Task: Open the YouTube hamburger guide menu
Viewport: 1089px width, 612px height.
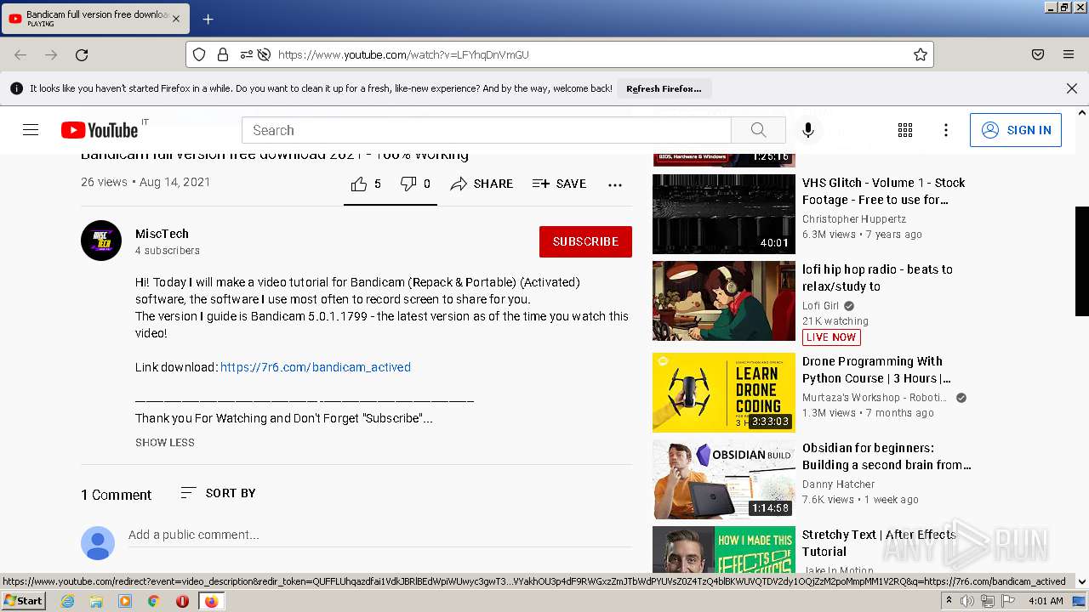Action: [31, 130]
